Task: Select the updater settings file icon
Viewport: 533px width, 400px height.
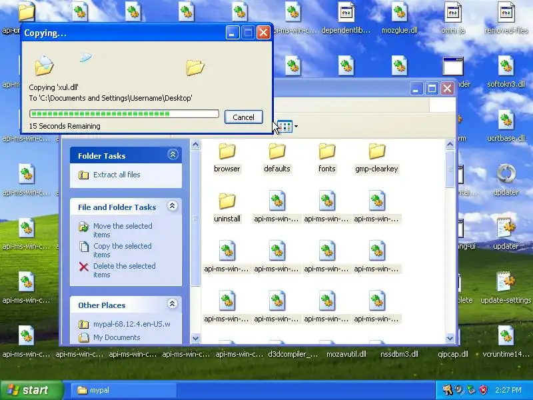Action: pyautogui.click(x=506, y=234)
